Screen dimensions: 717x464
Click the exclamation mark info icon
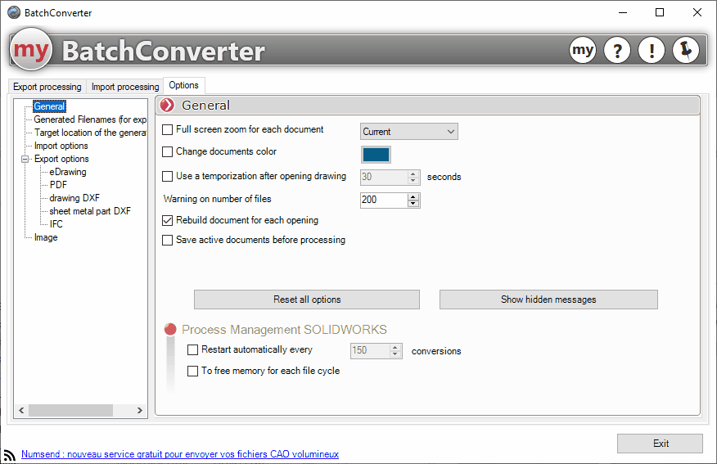[x=652, y=51]
